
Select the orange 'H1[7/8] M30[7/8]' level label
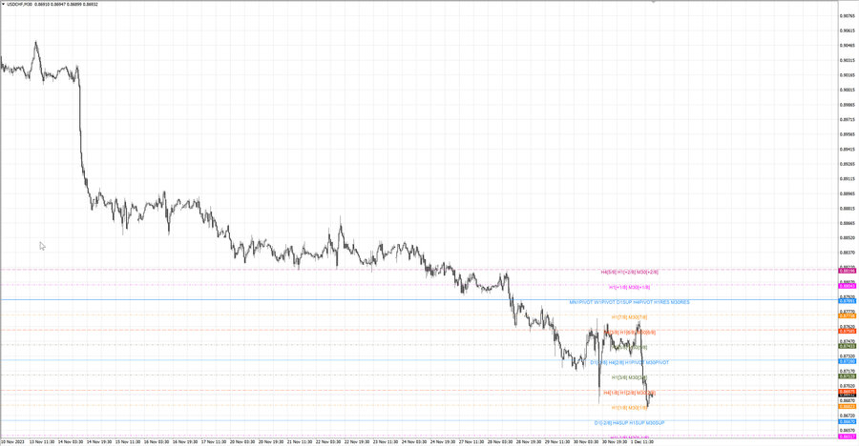(x=629, y=317)
